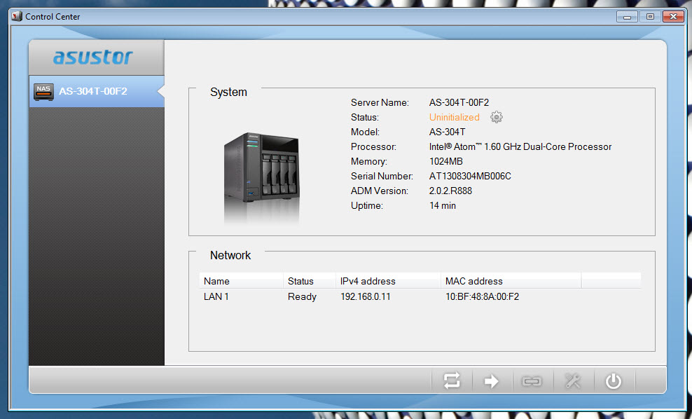Maximize the Control Center window
The width and height of the screenshot is (692, 419).
(650, 17)
